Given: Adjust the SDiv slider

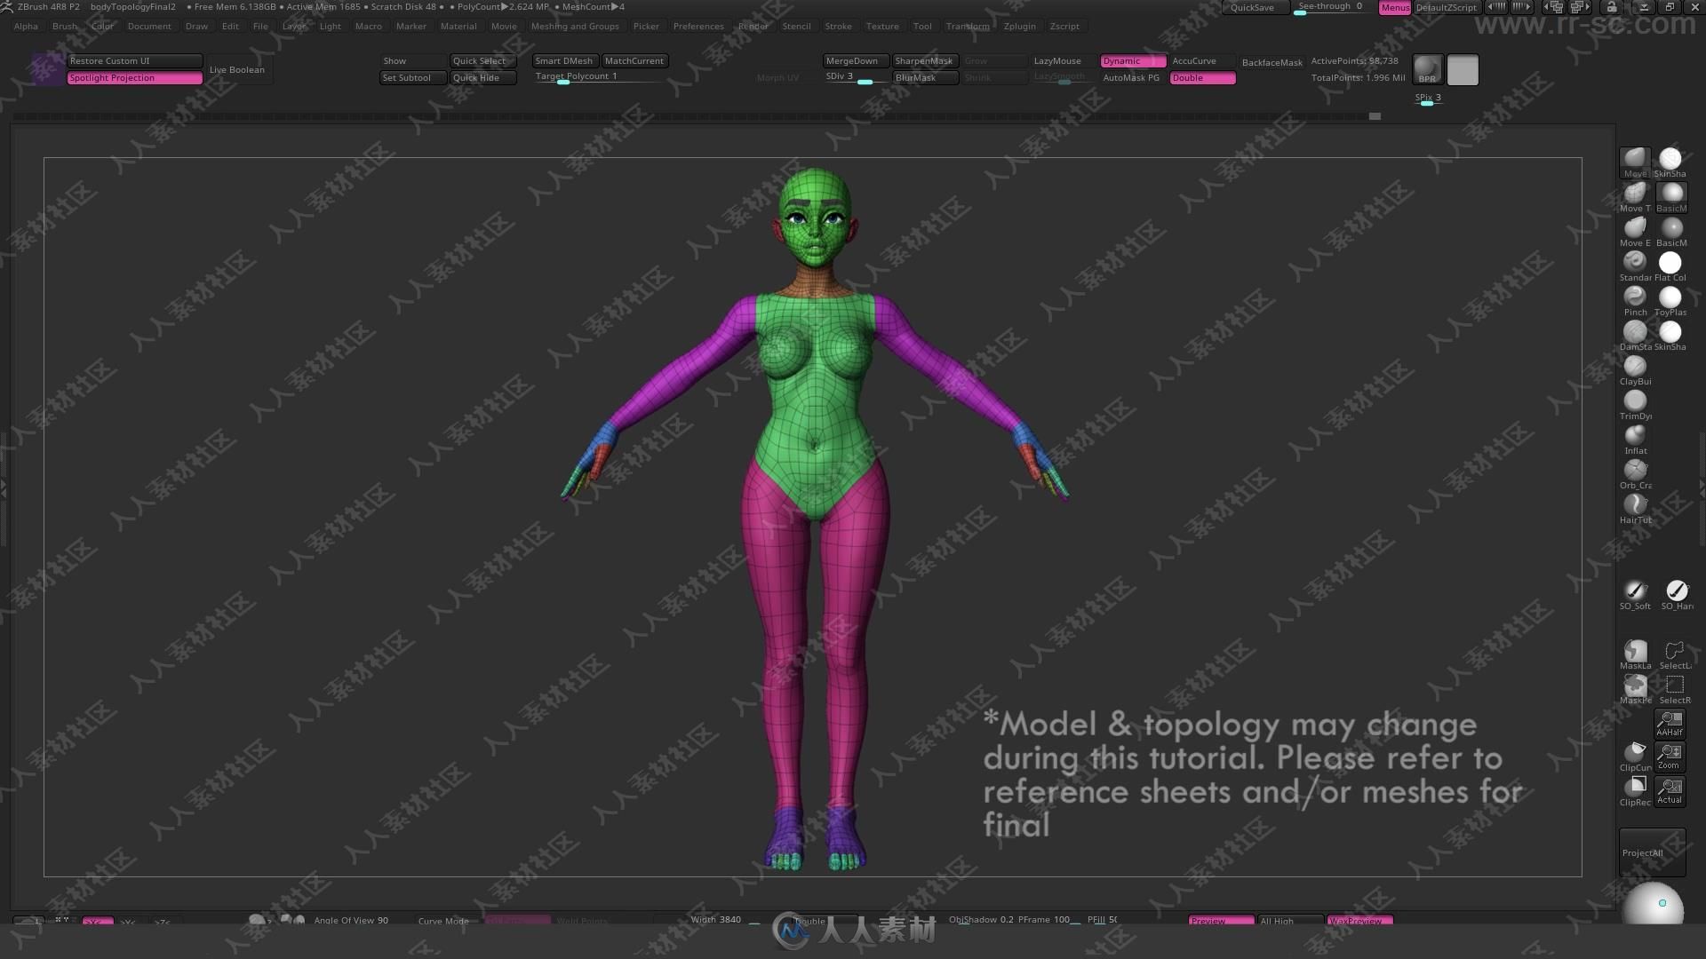Looking at the screenshot, I should pos(855,77).
